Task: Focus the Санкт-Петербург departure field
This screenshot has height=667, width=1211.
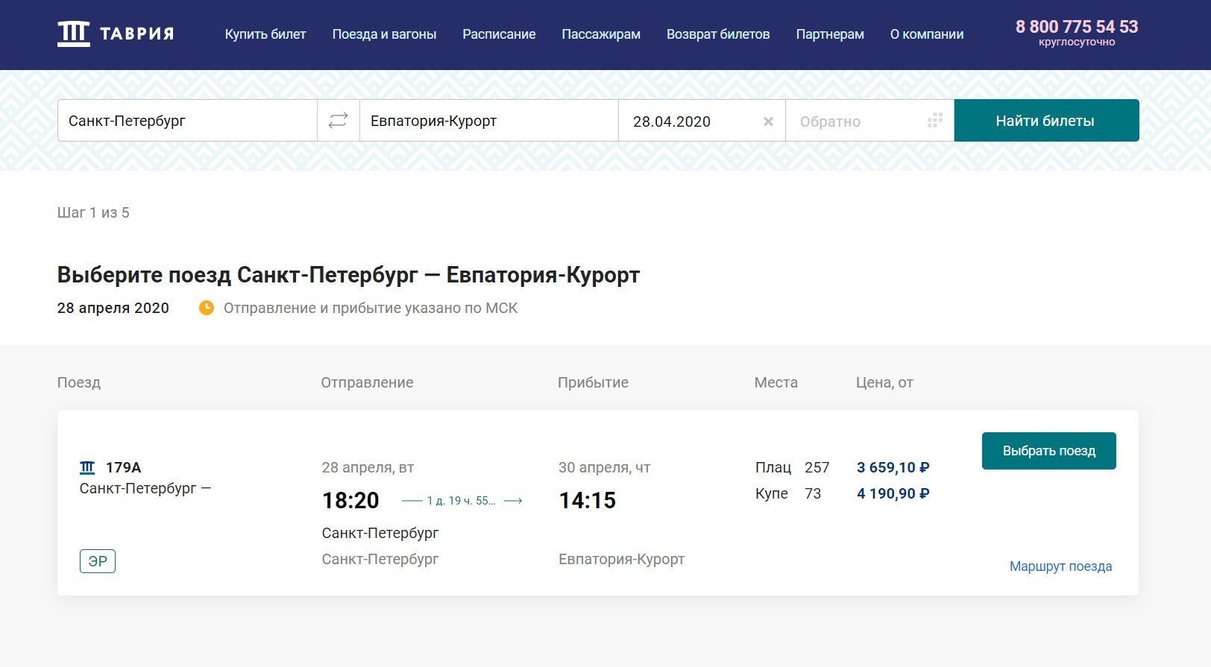Action: 187,121
